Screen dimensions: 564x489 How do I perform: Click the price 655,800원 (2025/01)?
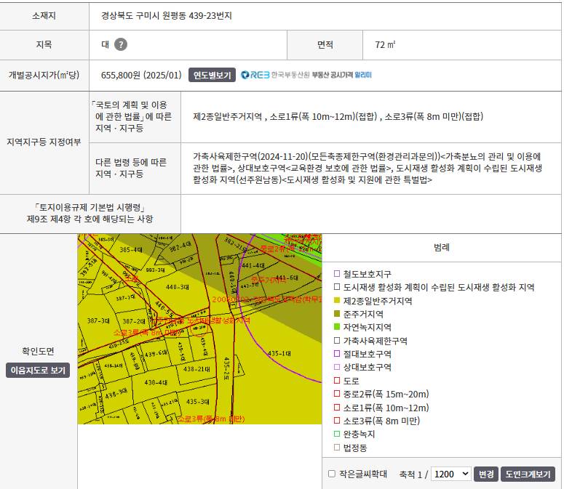pyautogui.click(x=141, y=75)
